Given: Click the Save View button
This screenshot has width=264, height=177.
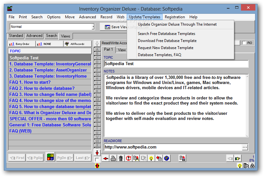Looking at the screenshot, I should pos(114,27).
